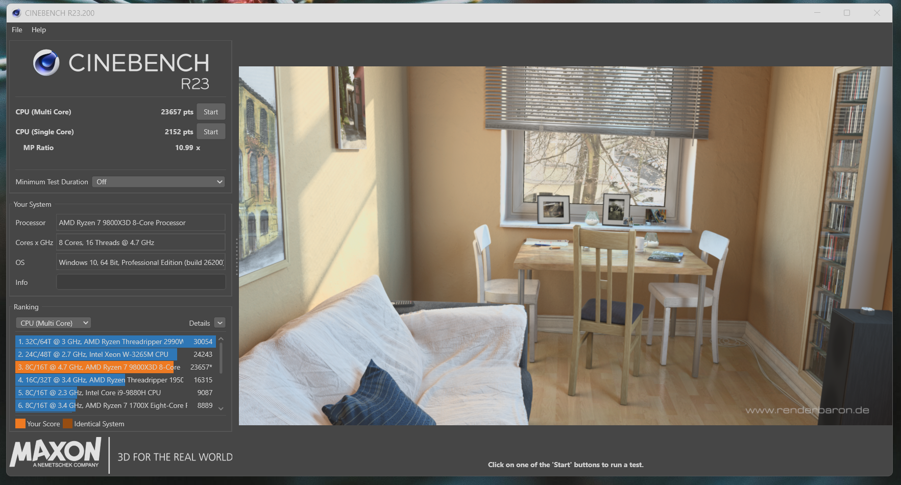Viewport: 901px width, 485px height.
Task: Click the ranking list scroll up arrow
Action: [221, 339]
